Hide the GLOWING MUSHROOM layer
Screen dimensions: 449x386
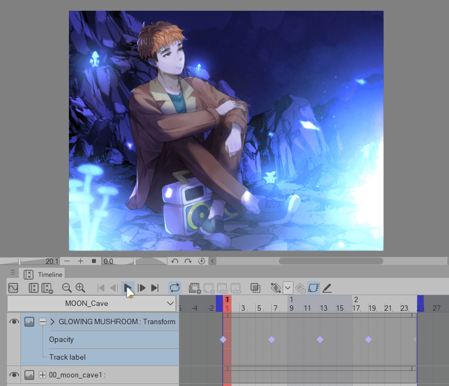[15, 321]
